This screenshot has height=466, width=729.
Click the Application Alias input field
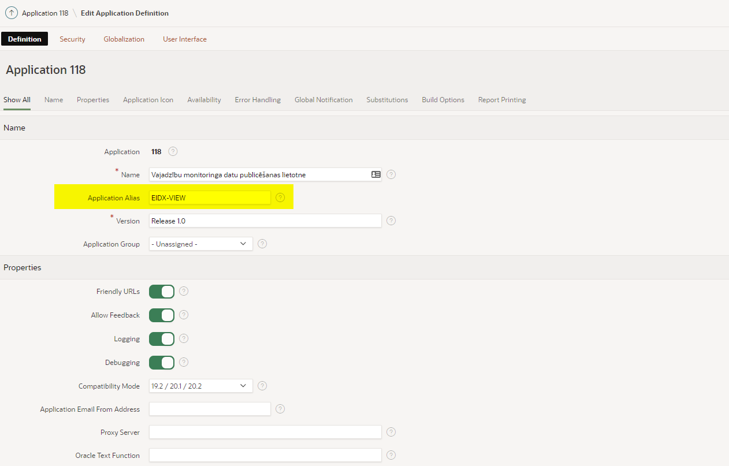pos(209,197)
